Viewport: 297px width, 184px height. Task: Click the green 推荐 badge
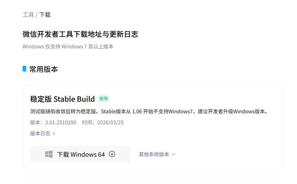pyautogui.click(x=104, y=99)
